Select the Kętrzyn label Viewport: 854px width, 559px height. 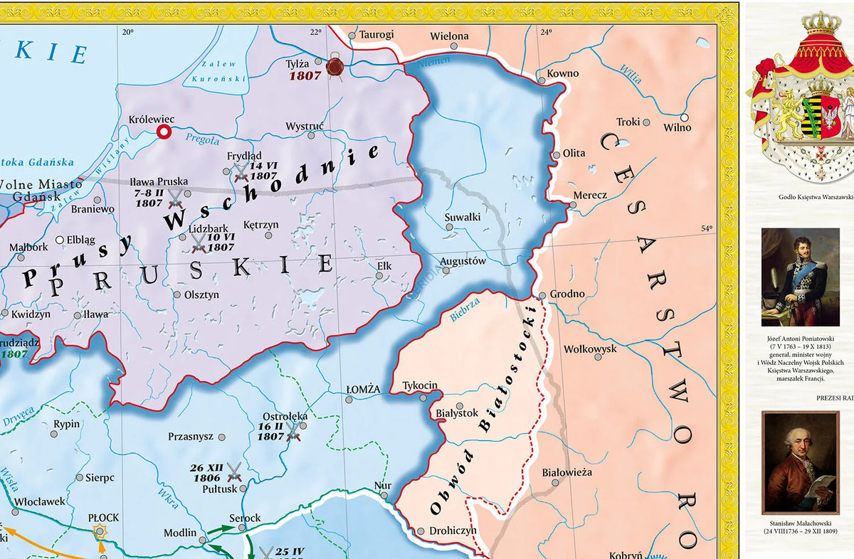[261, 225]
